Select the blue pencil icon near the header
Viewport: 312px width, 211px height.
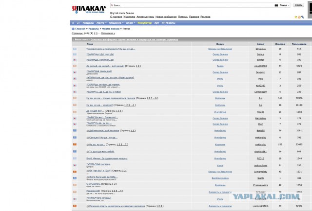pos(303,18)
